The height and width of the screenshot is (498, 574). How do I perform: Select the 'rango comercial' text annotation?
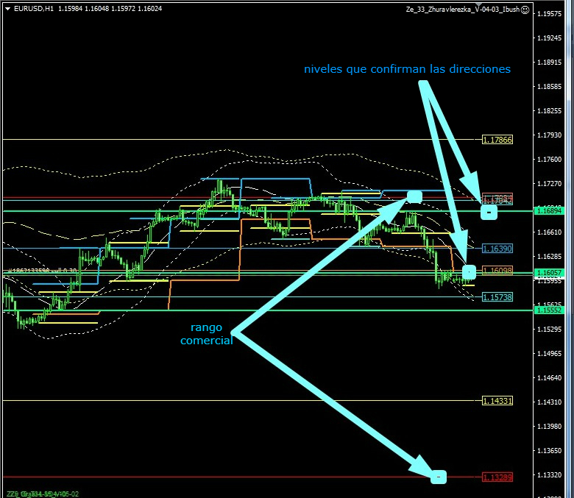206,333
